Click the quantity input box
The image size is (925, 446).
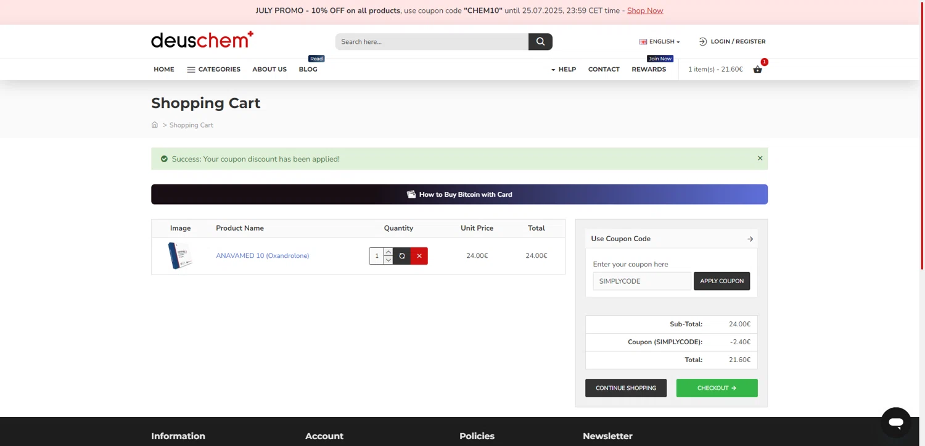(x=376, y=256)
